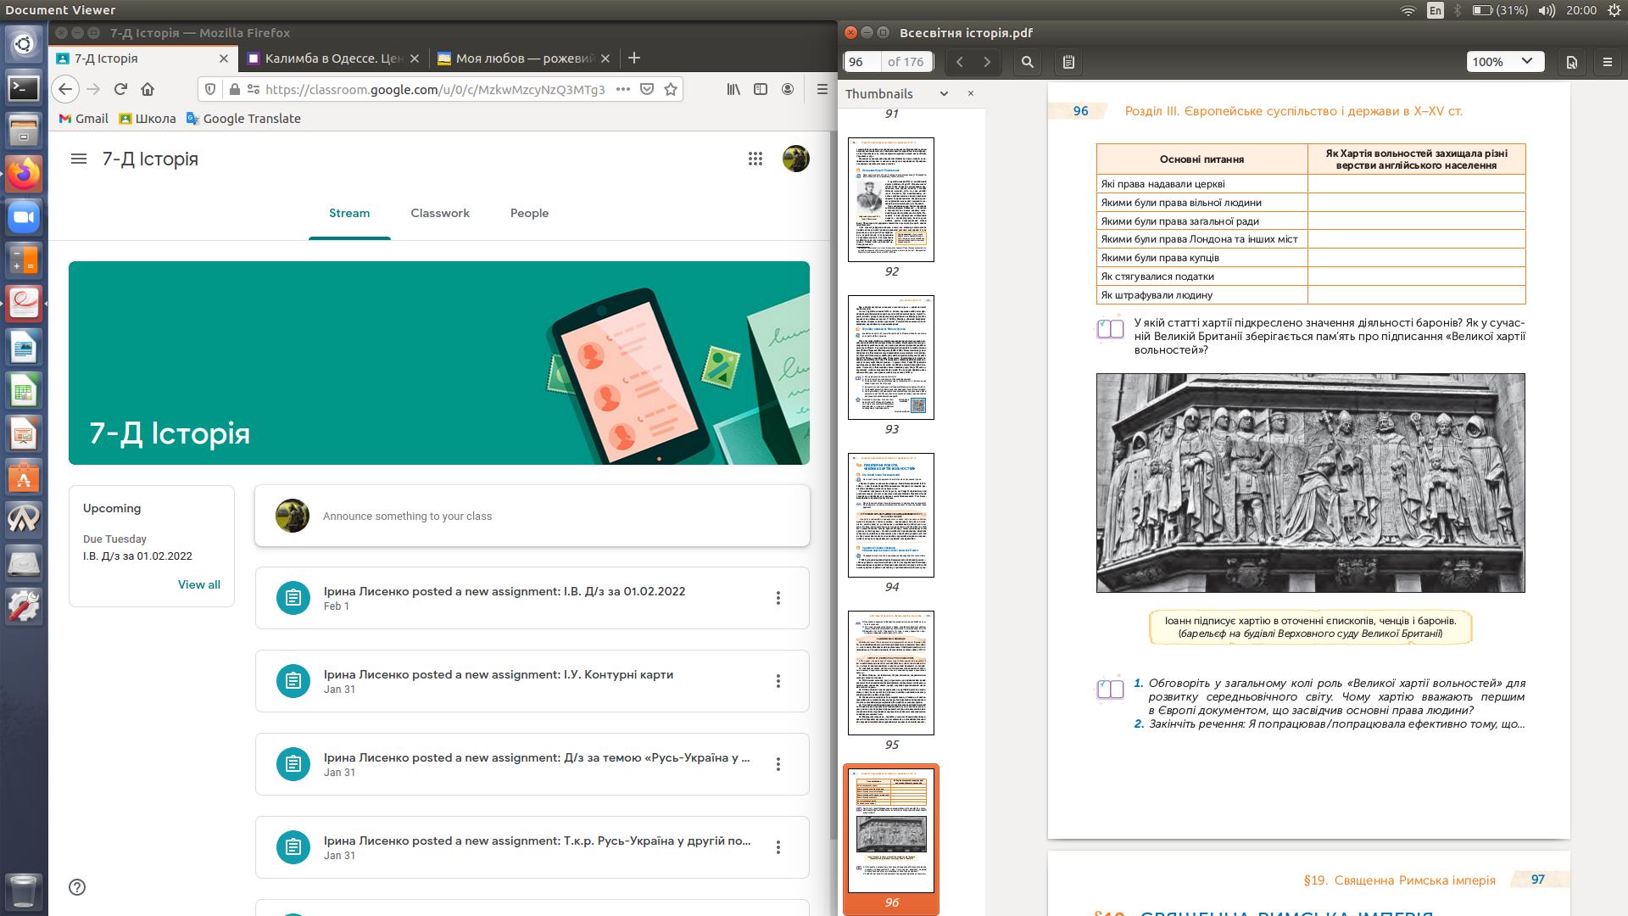Open options for Контурні карти assignment
Screen dimensions: 1628x916
[778, 681]
